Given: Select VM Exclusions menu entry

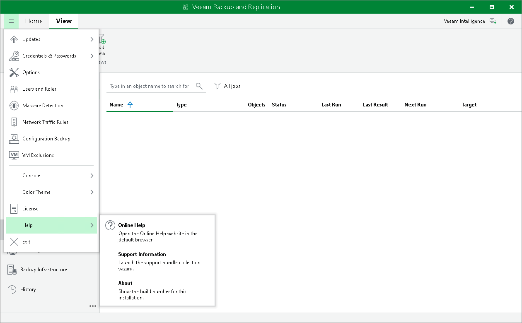Looking at the screenshot, I should click(x=51, y=155).
